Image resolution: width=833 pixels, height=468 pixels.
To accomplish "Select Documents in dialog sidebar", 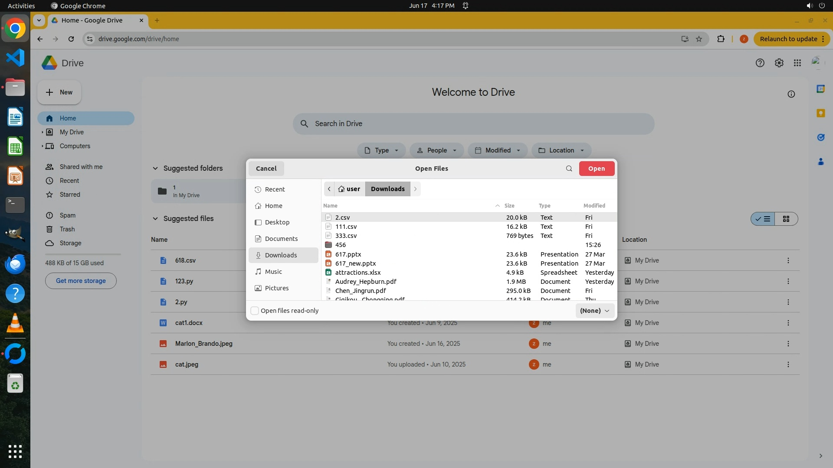I will (281, 239).
